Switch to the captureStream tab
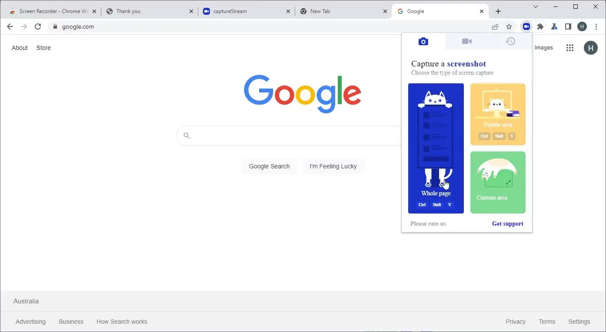The width and height of the screenshot is (606, 332). tap(245, 11)
